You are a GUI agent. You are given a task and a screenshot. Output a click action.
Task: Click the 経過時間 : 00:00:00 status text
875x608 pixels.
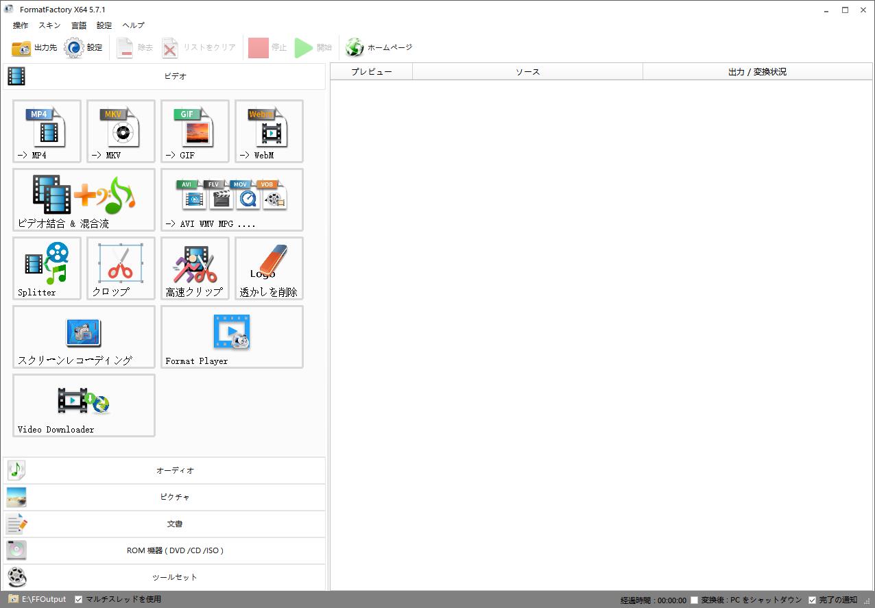[653, 600]
